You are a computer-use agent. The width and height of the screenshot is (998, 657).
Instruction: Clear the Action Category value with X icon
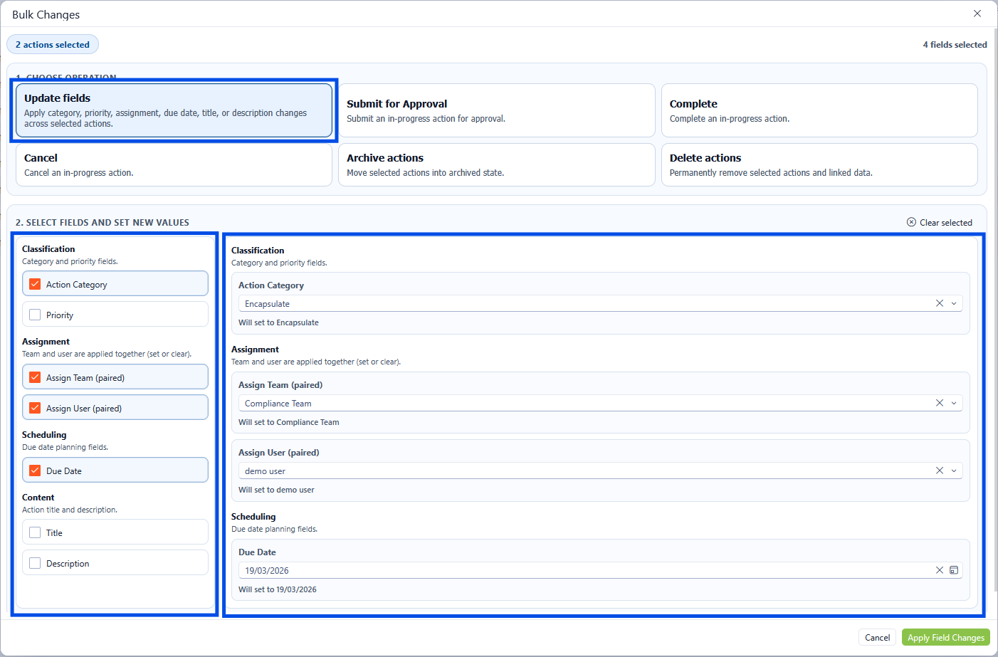(x=939, y=303)
